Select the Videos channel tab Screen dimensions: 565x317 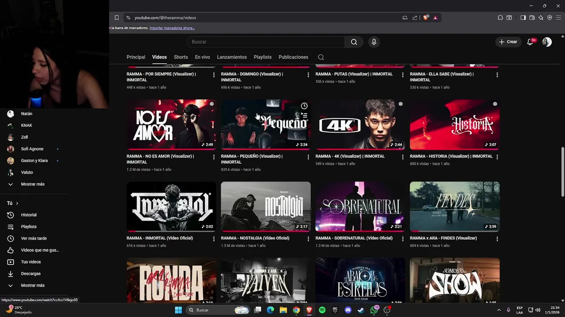[x=159, y=57]
